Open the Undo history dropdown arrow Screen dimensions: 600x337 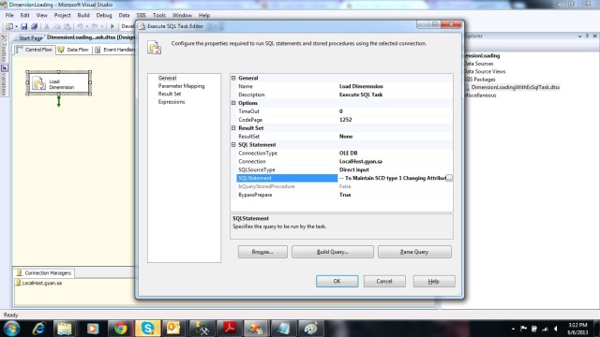click(x=87, y=26)
